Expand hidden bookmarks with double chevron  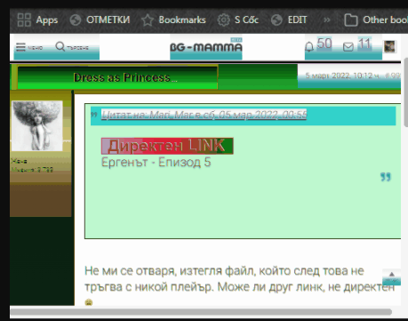327,20
